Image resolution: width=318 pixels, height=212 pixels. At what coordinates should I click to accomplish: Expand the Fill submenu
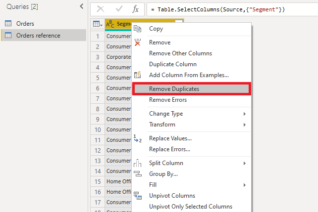(x=245, y=185)
